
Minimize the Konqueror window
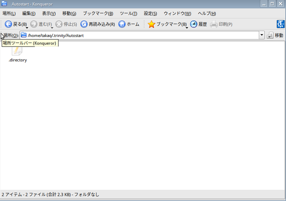point(264,4)
